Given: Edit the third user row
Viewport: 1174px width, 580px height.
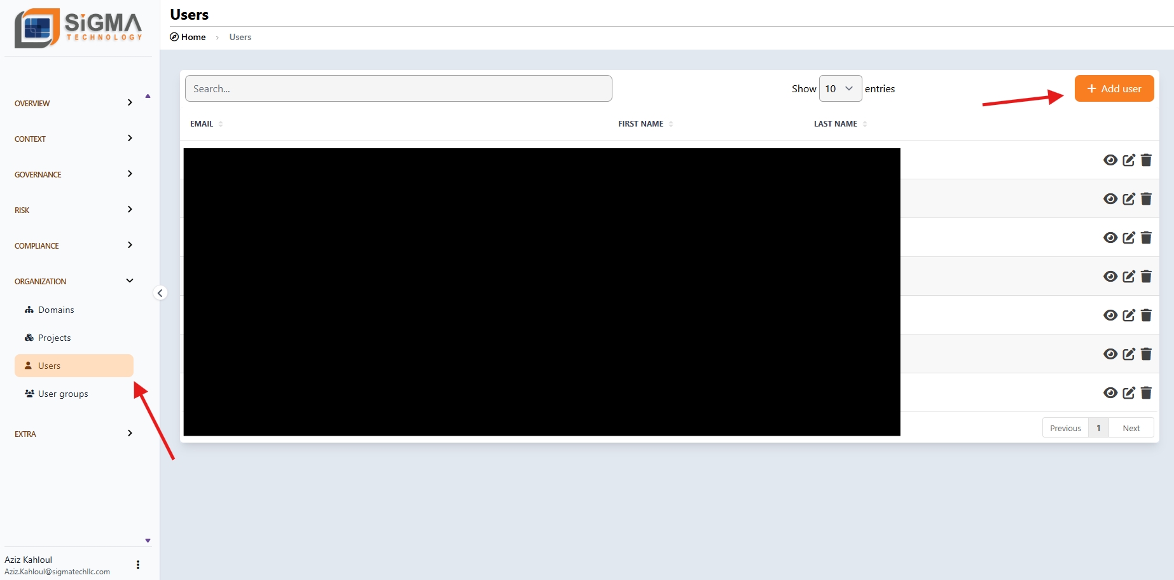Looking at the screenshot, I should (x=1128, y=238).
